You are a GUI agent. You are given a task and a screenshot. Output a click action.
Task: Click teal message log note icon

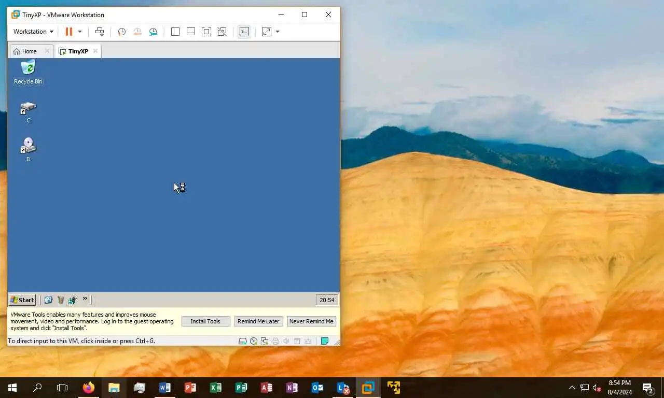325,341
